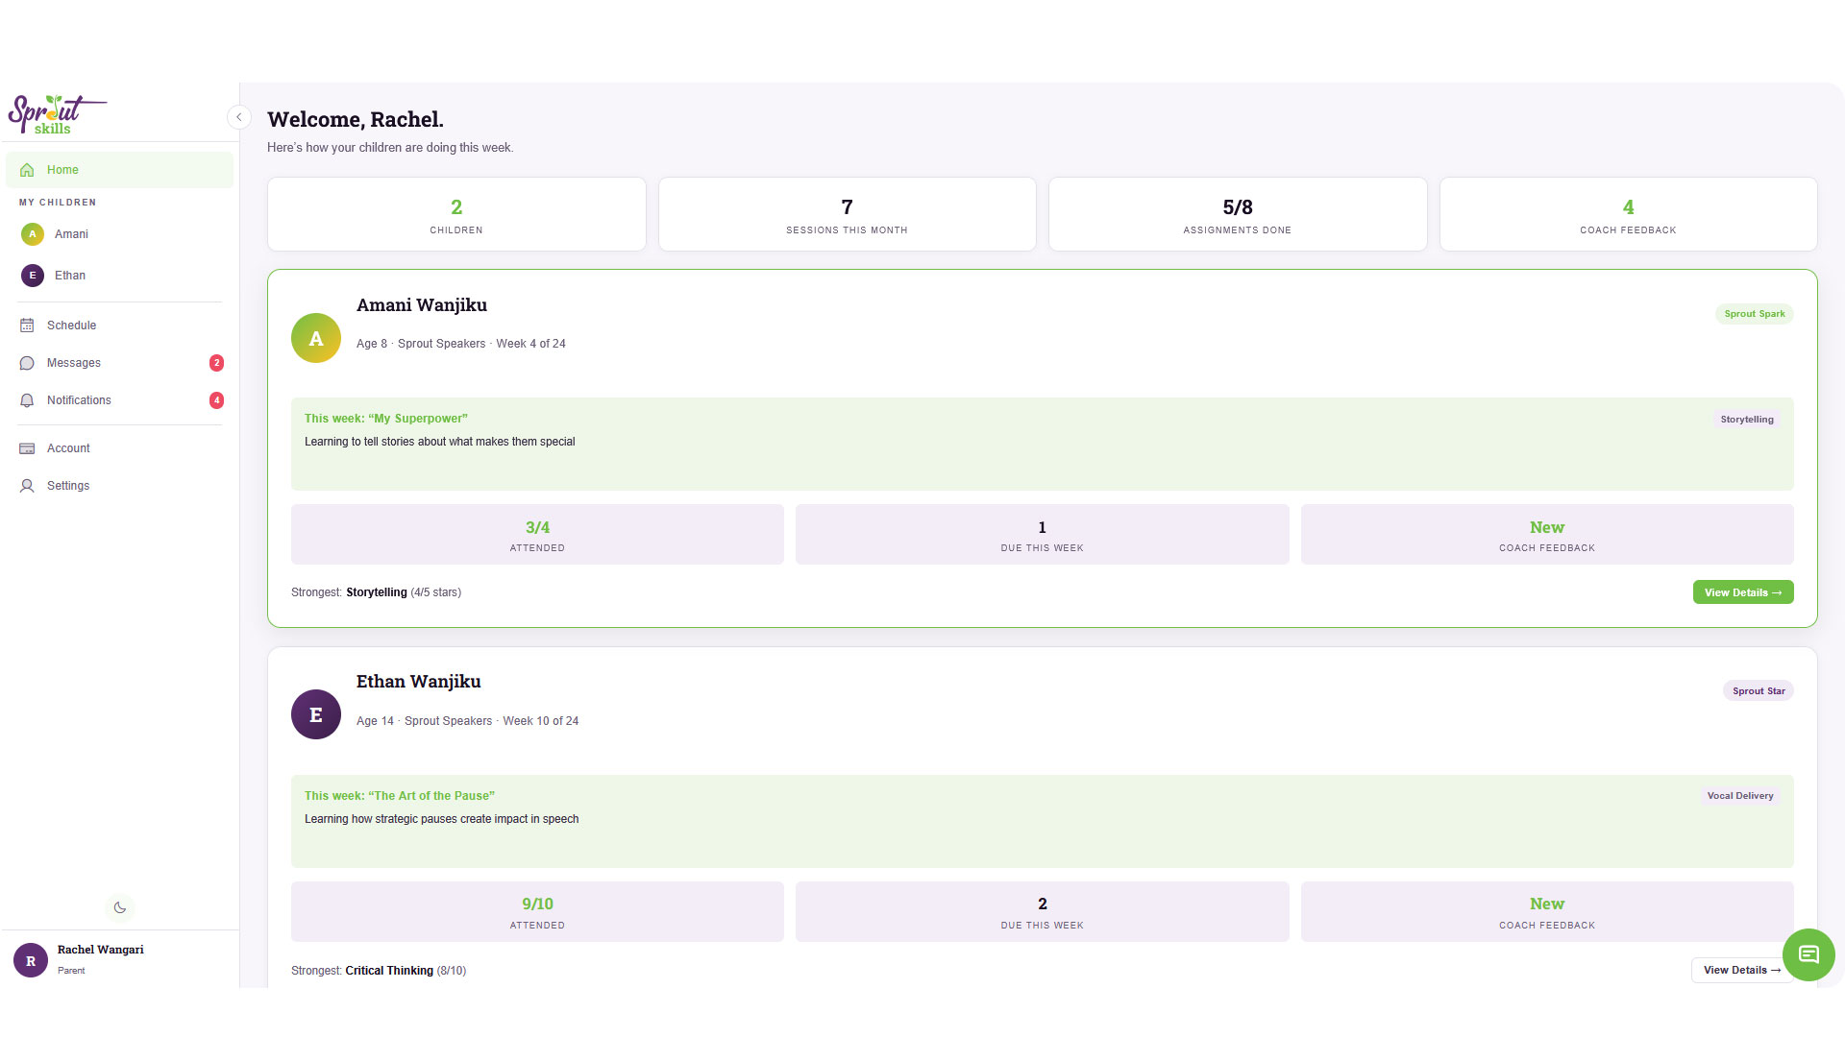The image size is (1845, 1037).
Task: Select the Sessions This Month card
Action: click(x=847, y=214)
